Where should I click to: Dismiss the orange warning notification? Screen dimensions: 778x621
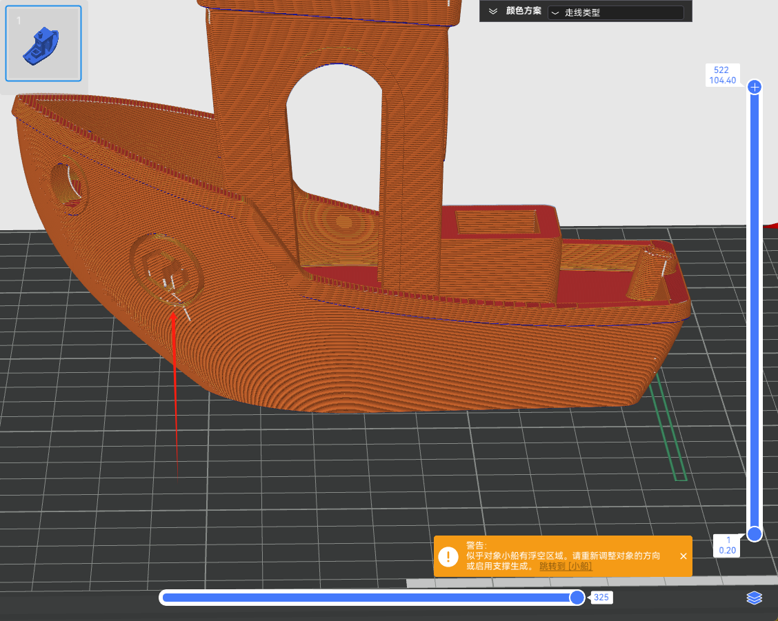pyautogui.click(x=683, y=556)
